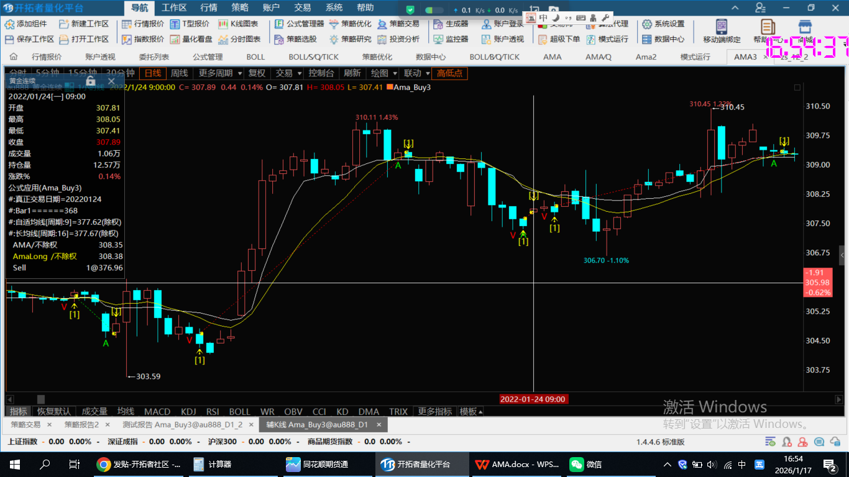Open the 绘图 drawing dropdown
The width and height of the screenshot is (849, 477).
(x=383, y=73)
